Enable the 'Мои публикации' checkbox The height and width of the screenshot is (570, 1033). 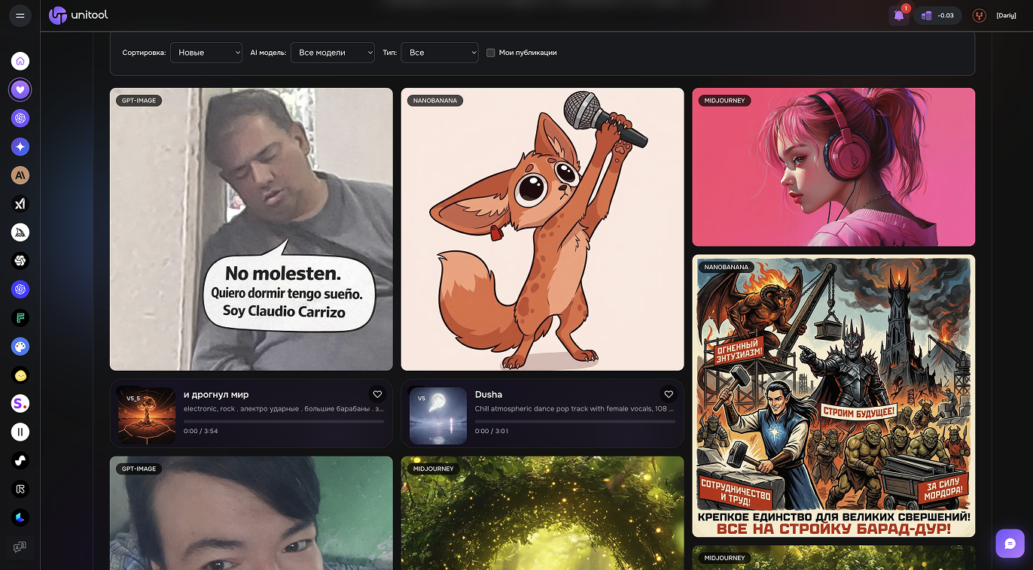pos(491,53)
